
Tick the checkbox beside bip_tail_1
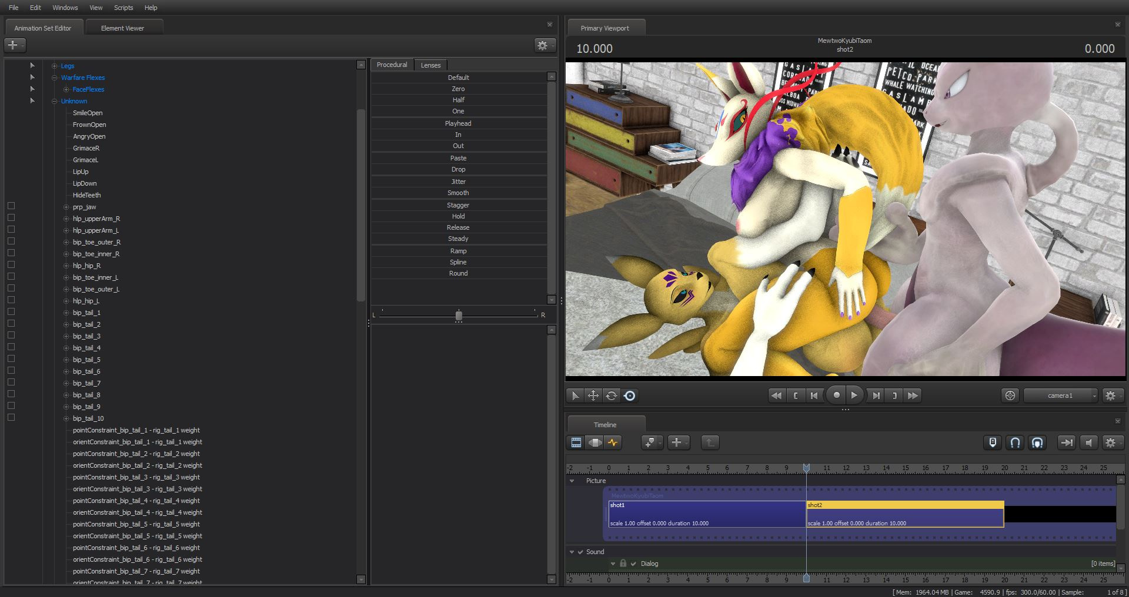tap(11, 312)
